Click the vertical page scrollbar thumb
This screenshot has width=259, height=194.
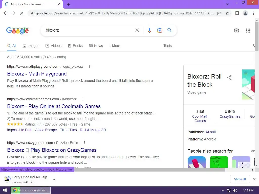(257, 36)
